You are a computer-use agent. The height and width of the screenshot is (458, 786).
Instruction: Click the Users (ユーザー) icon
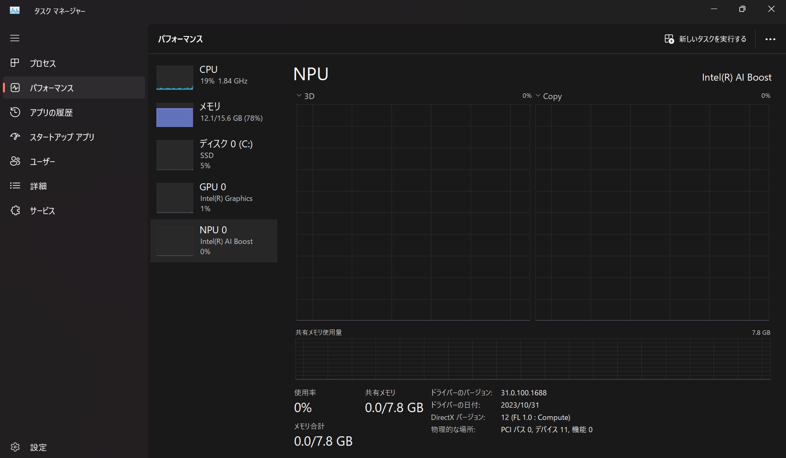[15, 161]
